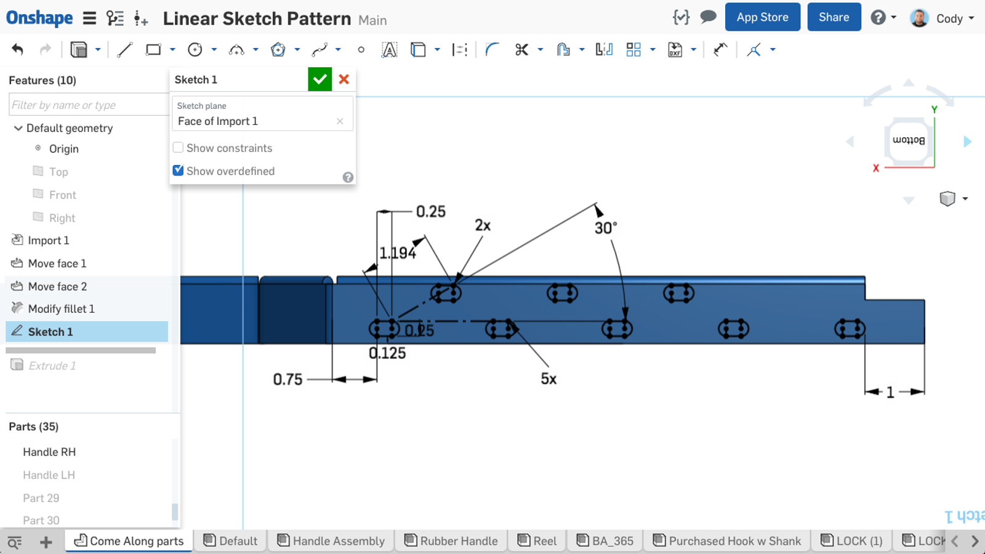Screen dimensions: 985x554
Task: Select the Dimension tool
Action: [x=460, y=49]
